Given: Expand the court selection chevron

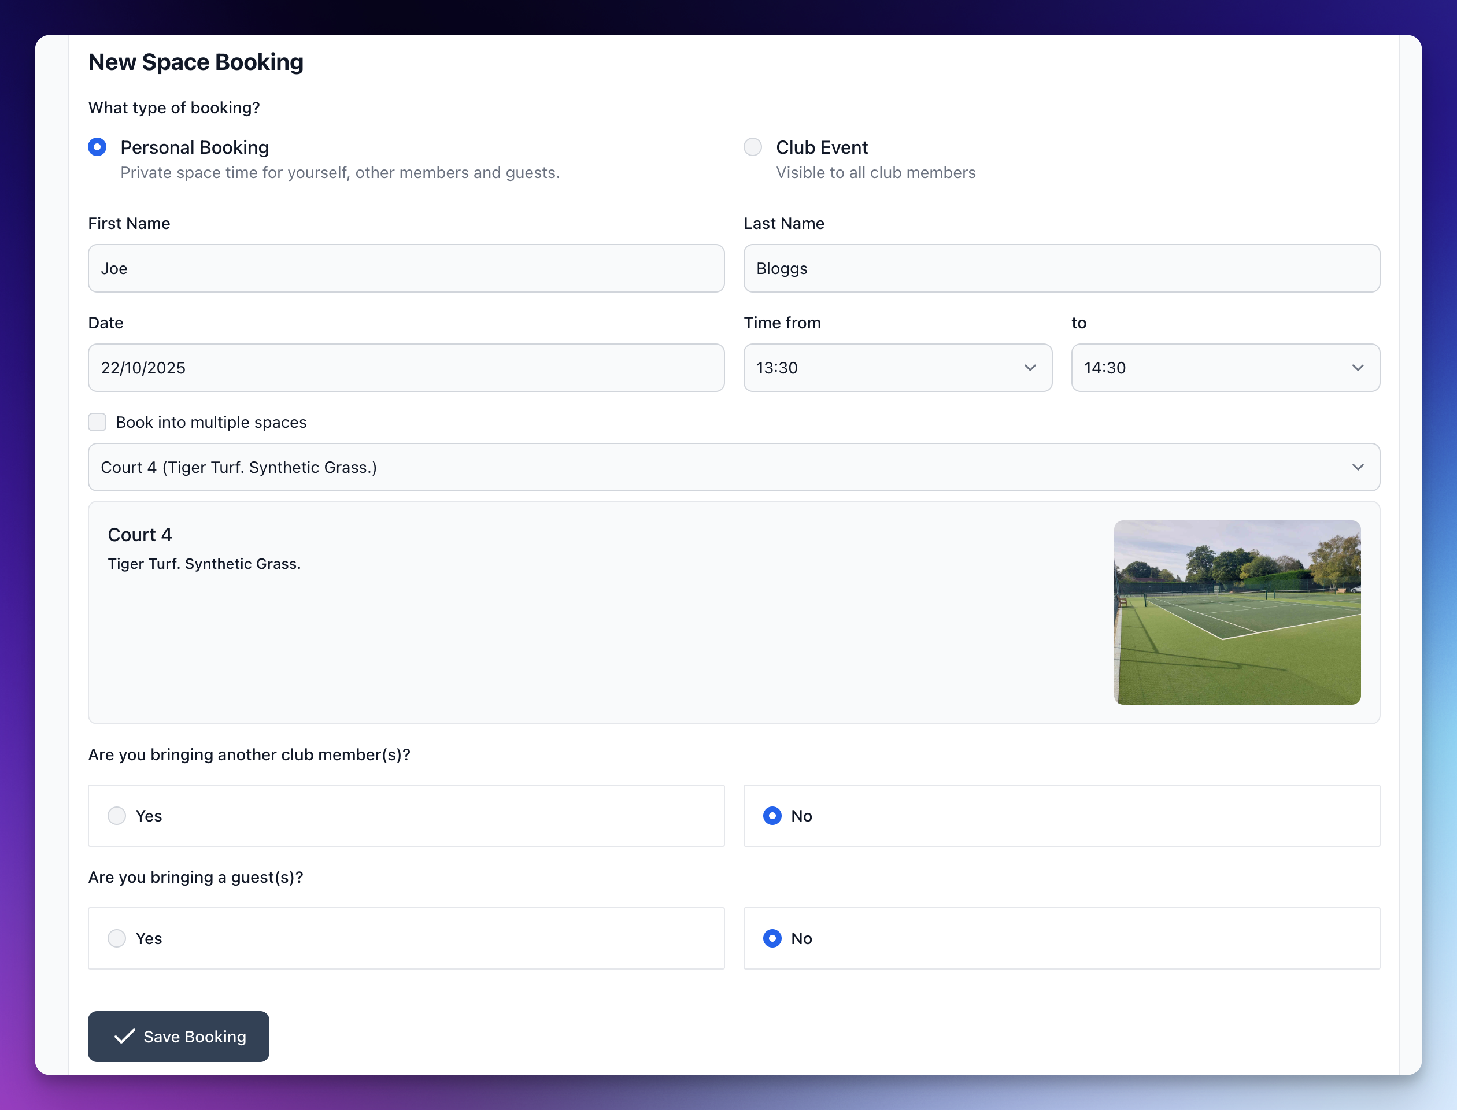Looking at the screenshot, I should [1359, 467].
